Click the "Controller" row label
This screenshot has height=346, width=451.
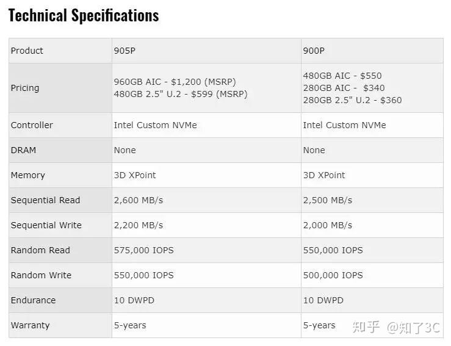(x=32, y=125)
